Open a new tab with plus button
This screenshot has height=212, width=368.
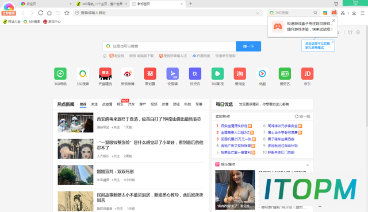click(190, 4)
